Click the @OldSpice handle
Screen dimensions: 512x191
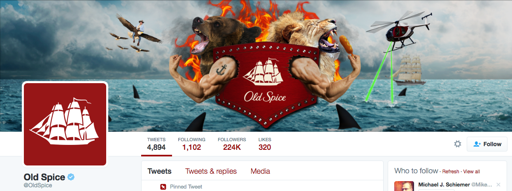click(38, 186)
